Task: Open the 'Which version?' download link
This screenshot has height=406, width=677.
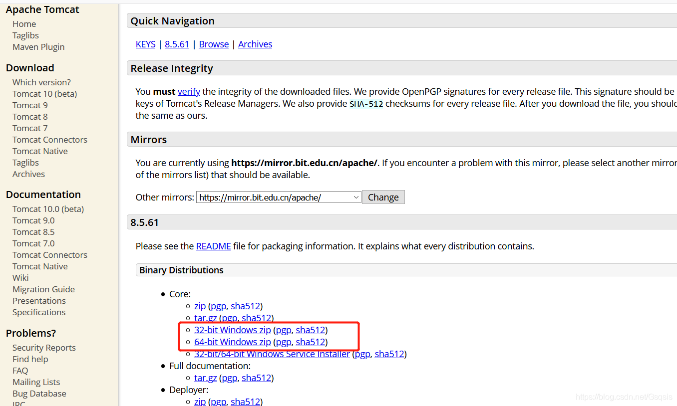Action: pyautogui.click(x=41, y=82)
